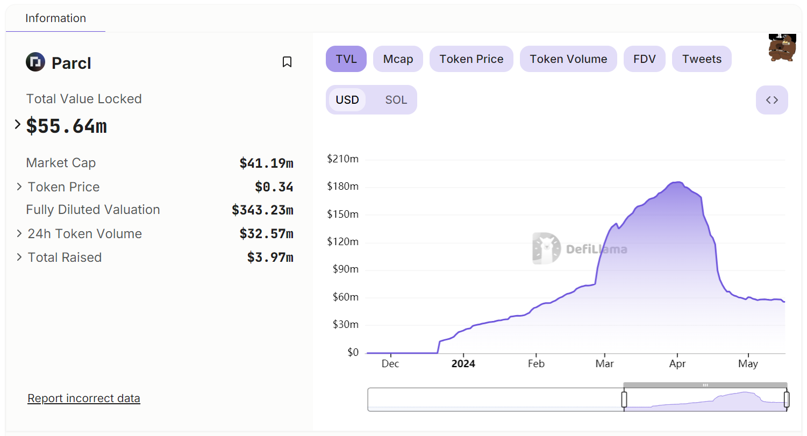Click the Feb label on the x-axis
Image resolution: width=807 pixels, height=436 pixels.
536,364
